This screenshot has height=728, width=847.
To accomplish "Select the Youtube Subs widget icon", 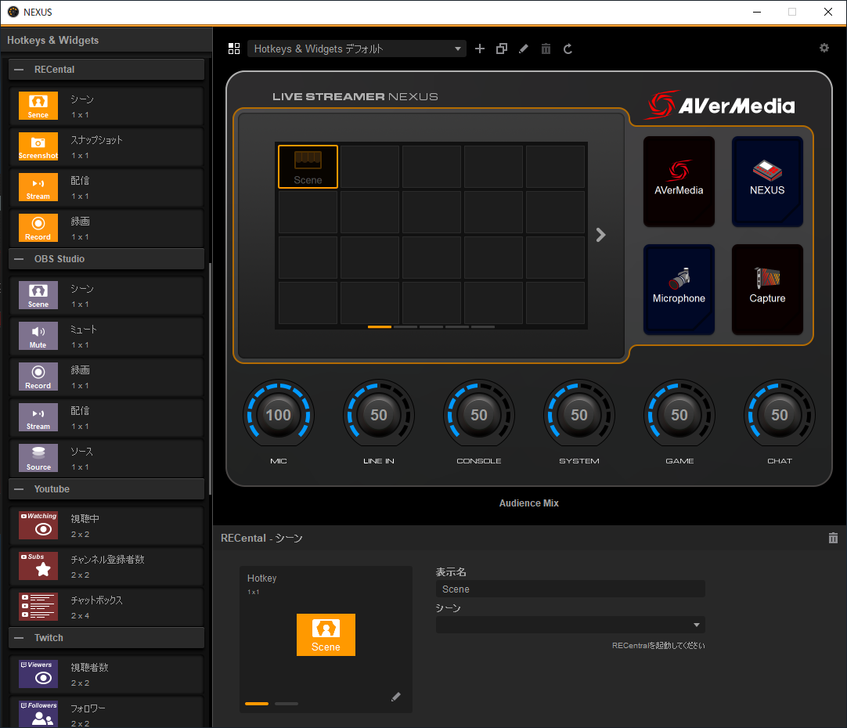I will (38, 566).
